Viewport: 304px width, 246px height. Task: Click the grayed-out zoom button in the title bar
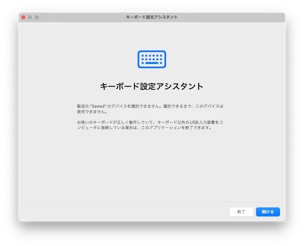(x=37, y=17)
